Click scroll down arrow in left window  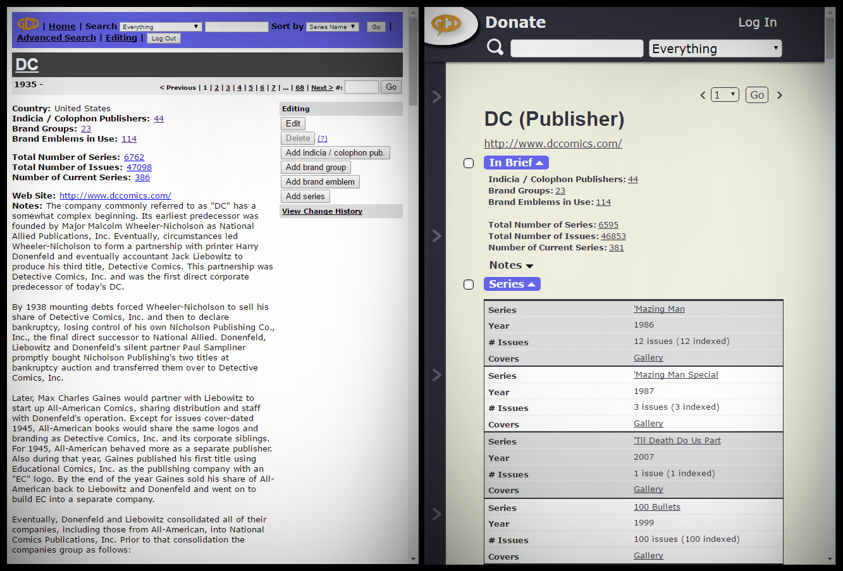pos(414,560)
